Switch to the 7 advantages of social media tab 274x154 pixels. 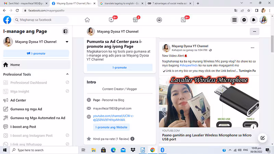[x=169, y=3]
